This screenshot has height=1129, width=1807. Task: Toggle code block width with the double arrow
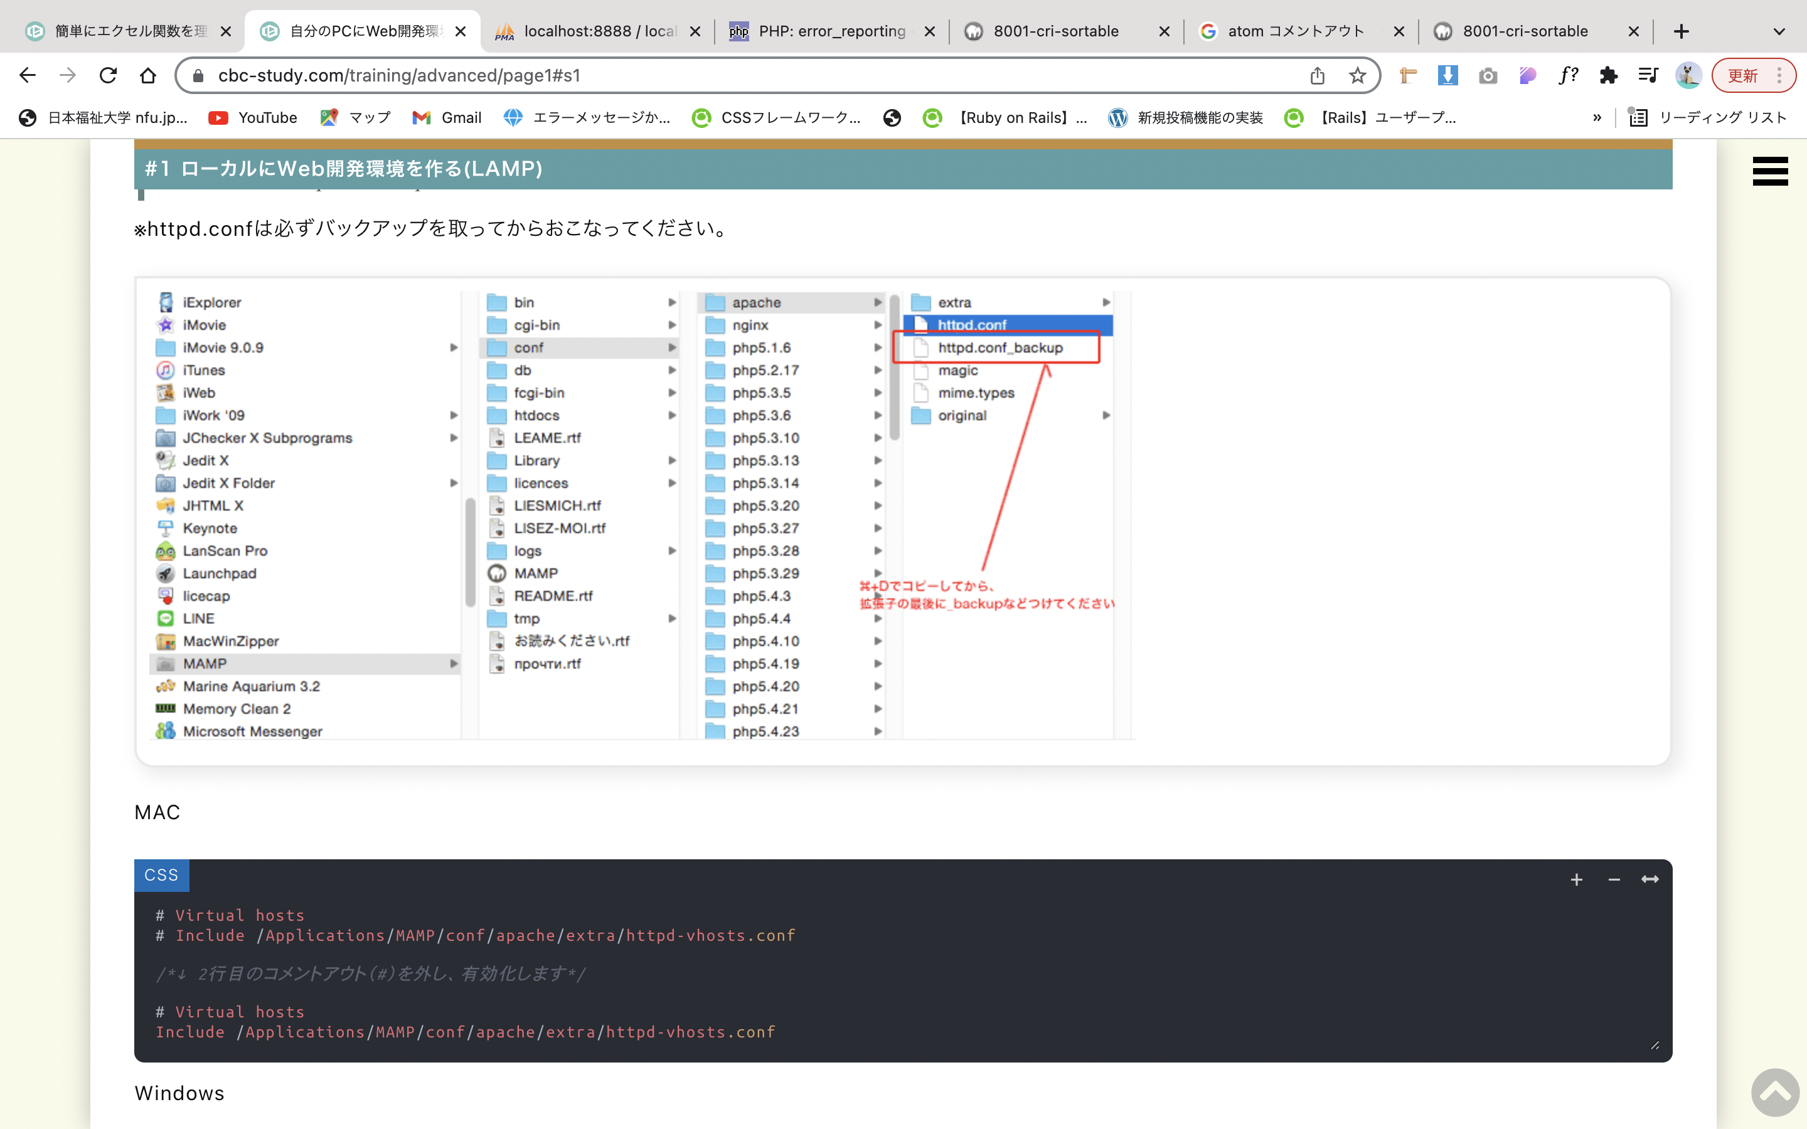pos(1650,879)
